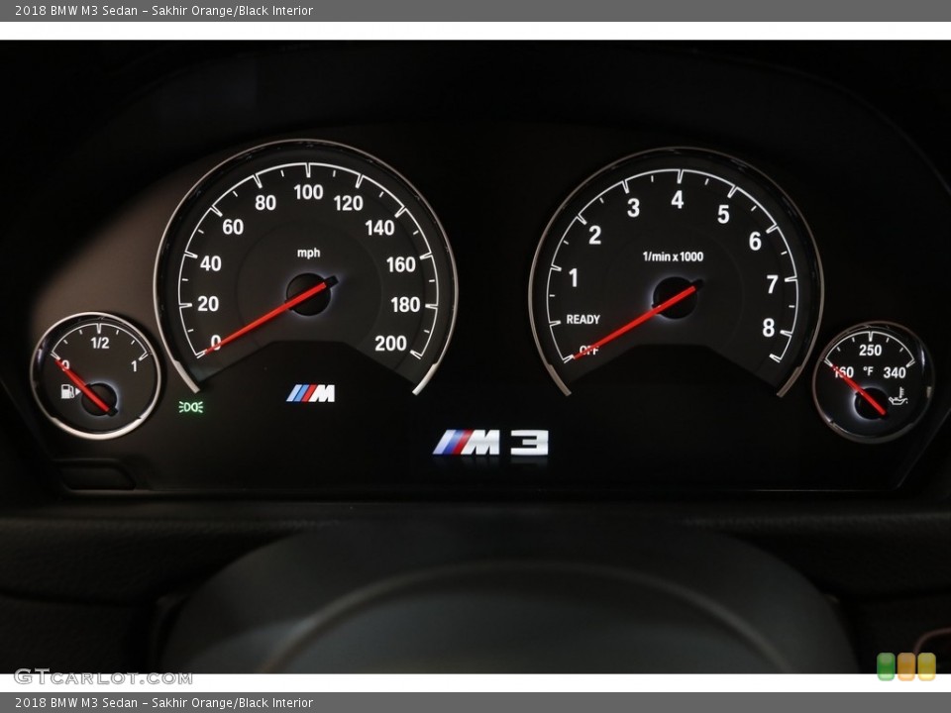Click the small M logo under the speedometer
The width and height of the screenshot is (951, 713).
(310, 393)
